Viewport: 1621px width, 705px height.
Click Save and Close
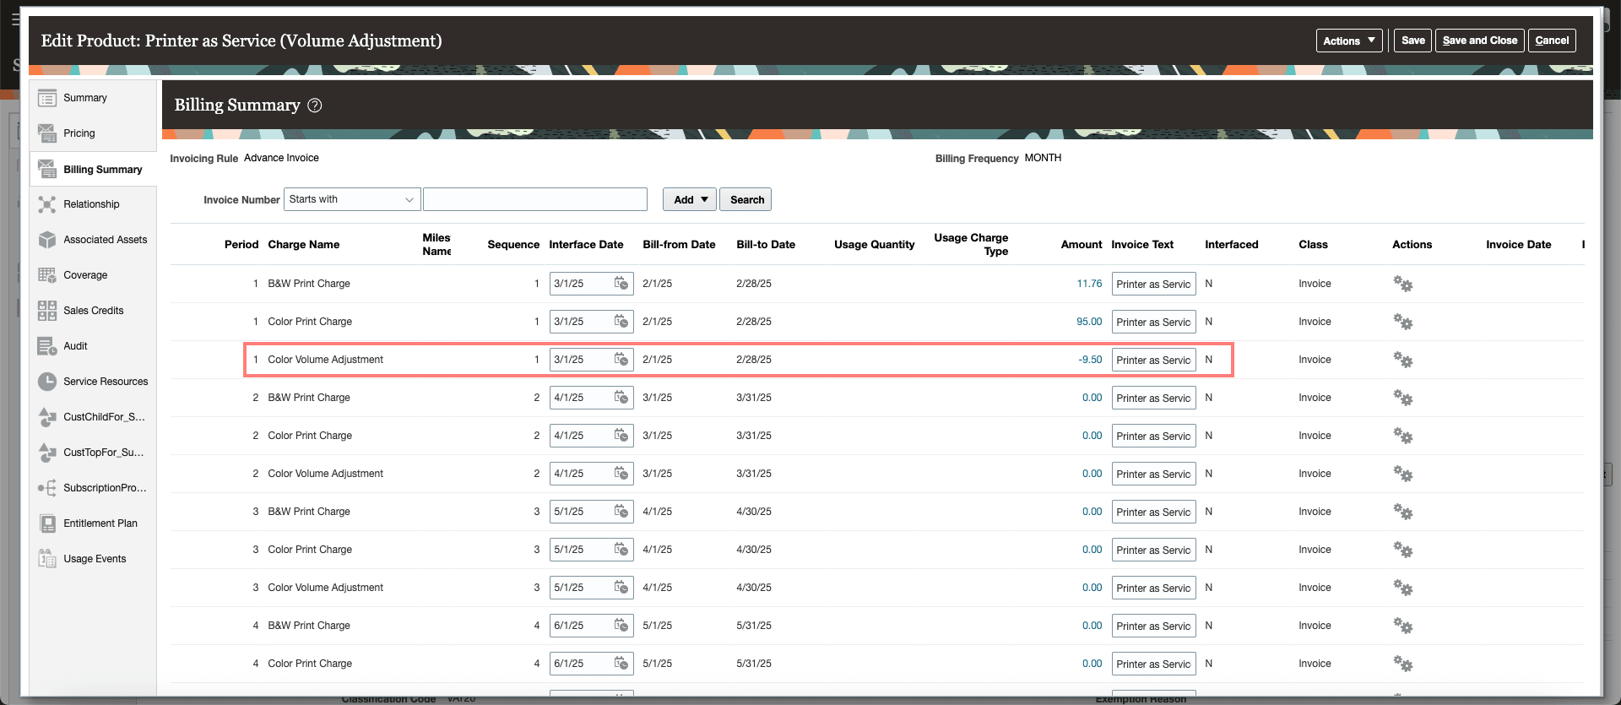pyautogui.click(x=1479, y=41)
